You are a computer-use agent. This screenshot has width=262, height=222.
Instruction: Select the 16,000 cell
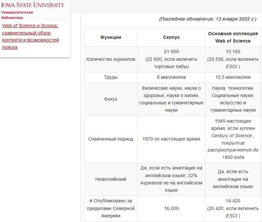click(x=171, y=208)
